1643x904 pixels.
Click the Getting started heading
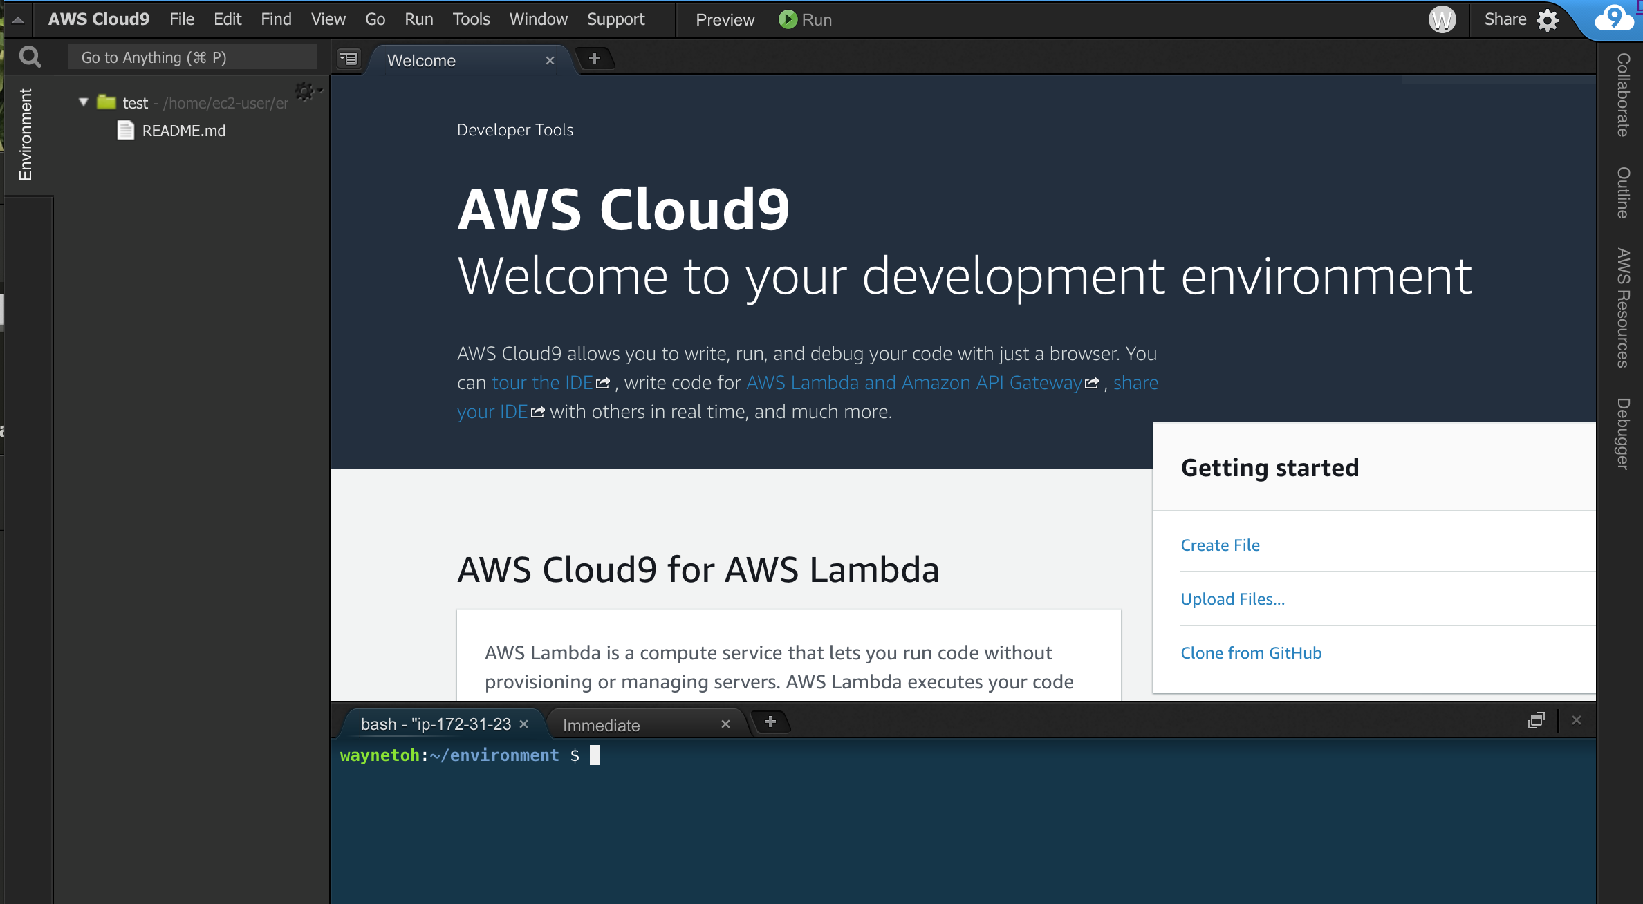point(1270,468)
